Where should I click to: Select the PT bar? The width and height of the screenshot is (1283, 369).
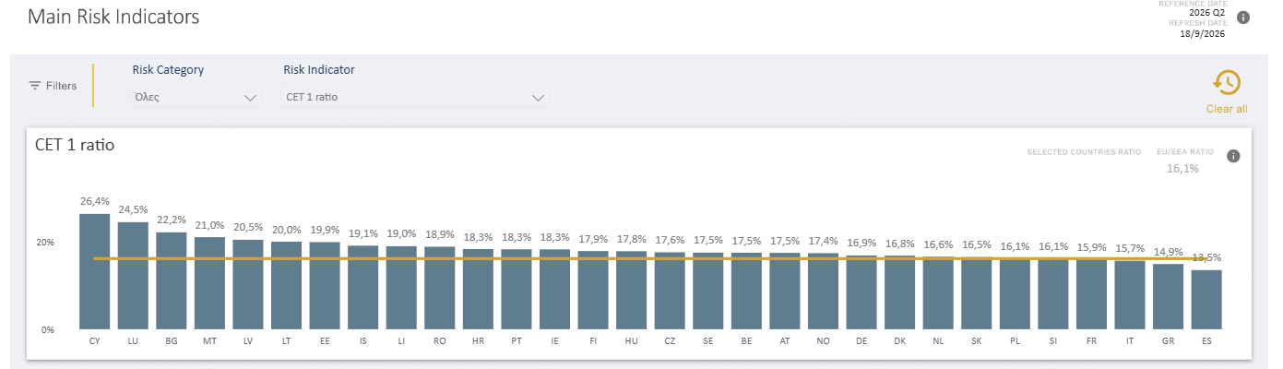point(517,289)
